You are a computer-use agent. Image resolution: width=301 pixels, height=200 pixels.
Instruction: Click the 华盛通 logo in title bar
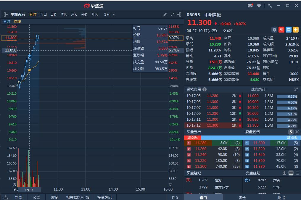(94, 6)
